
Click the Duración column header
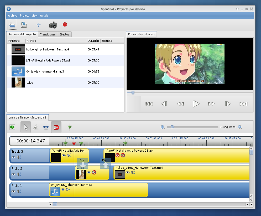coord(93,41)
